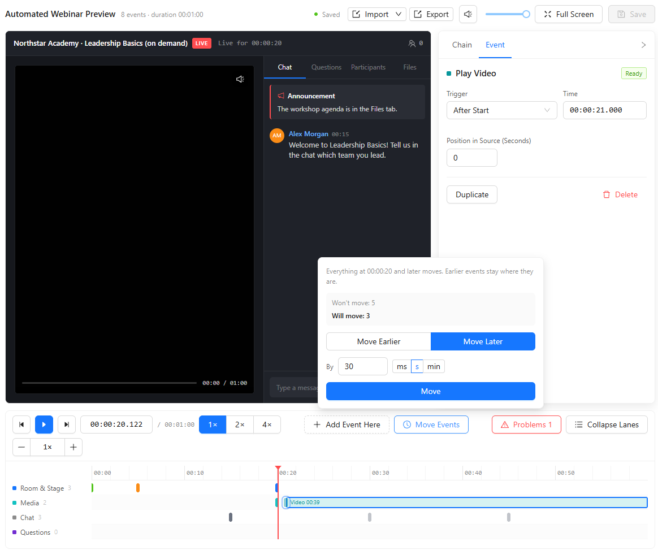Open the Chat tab
The image size is (658, 550).
[284, 67]
